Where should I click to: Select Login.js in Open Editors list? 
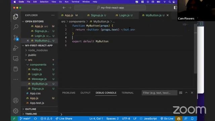coord(40,36)
